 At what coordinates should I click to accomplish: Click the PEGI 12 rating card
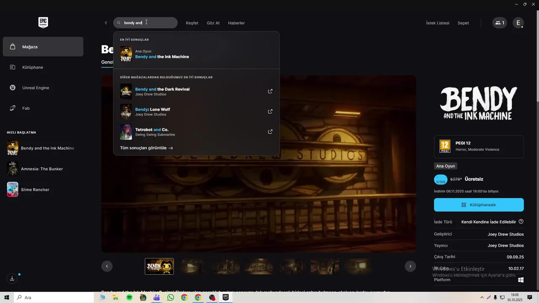tap(479, 146)
